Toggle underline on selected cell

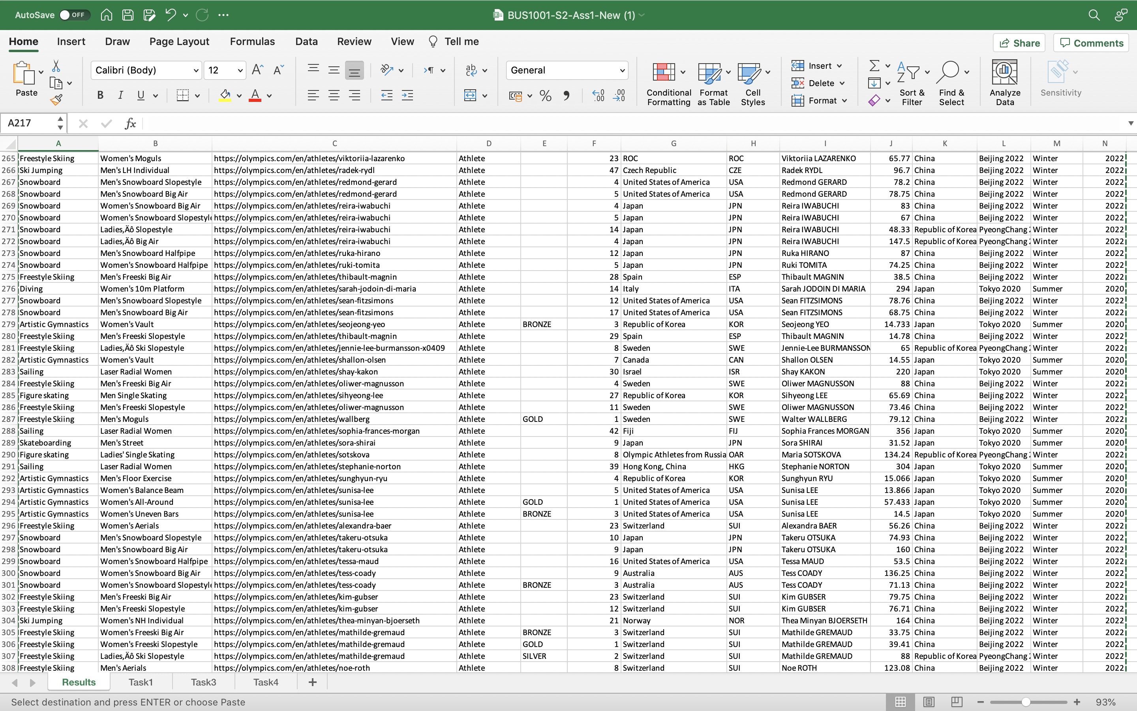pos(141,95)
